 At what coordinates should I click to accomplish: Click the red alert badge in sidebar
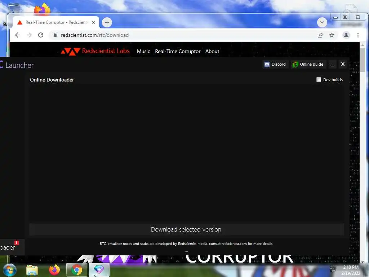[17, 242]
